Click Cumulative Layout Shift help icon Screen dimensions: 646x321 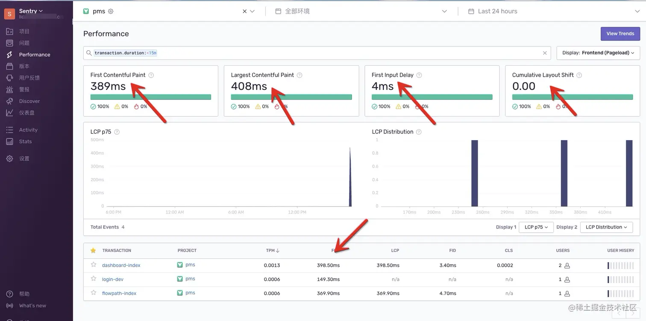579,75
